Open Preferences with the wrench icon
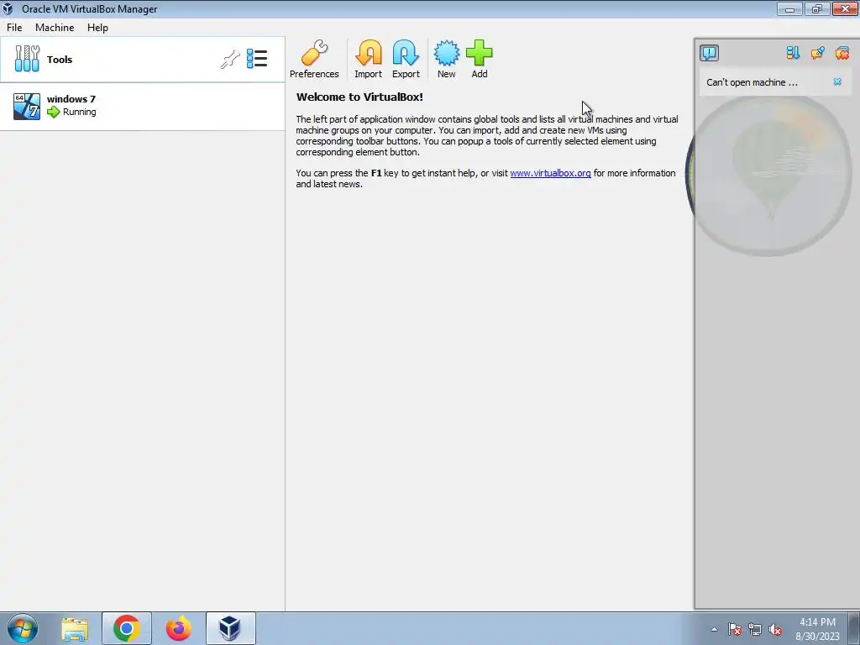Screen dimensions: 860x645 314,59
